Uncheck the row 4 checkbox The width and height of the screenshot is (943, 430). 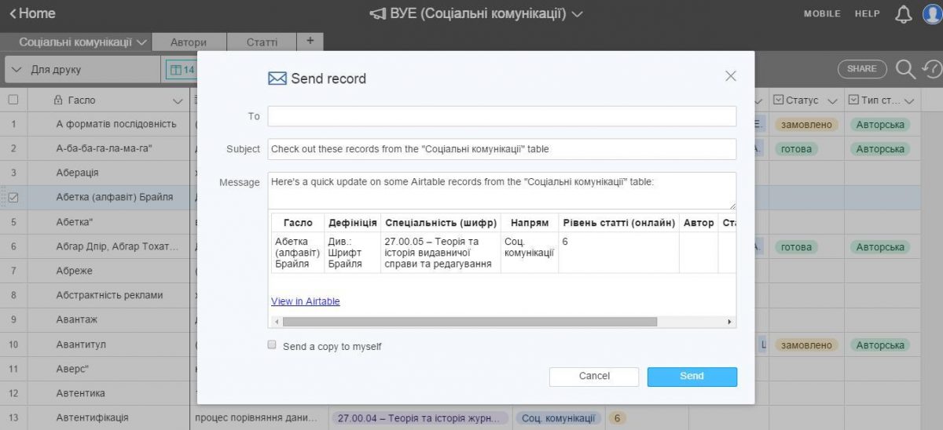coord(13,198)
